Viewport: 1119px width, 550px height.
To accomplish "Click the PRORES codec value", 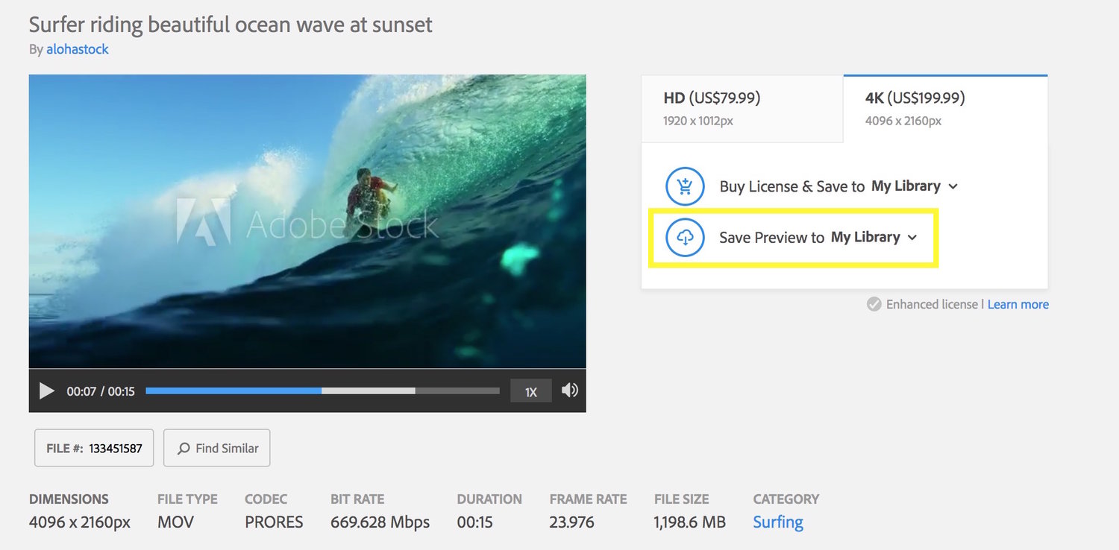I will pos(274,522).
